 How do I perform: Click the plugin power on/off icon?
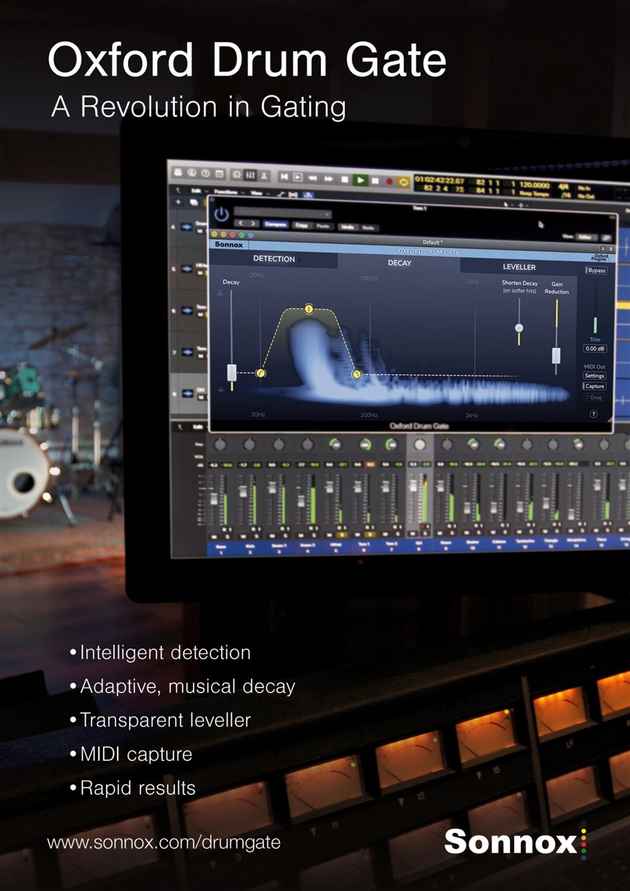point(221,214)
